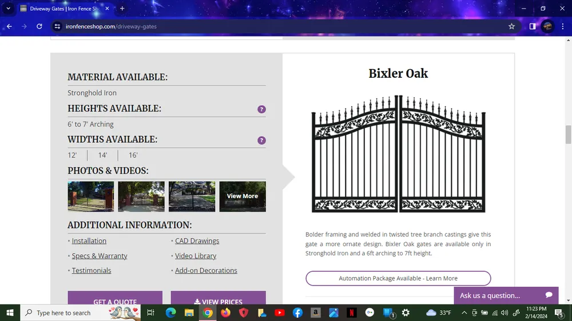Click the Automation Package Available button

point(398,278)
